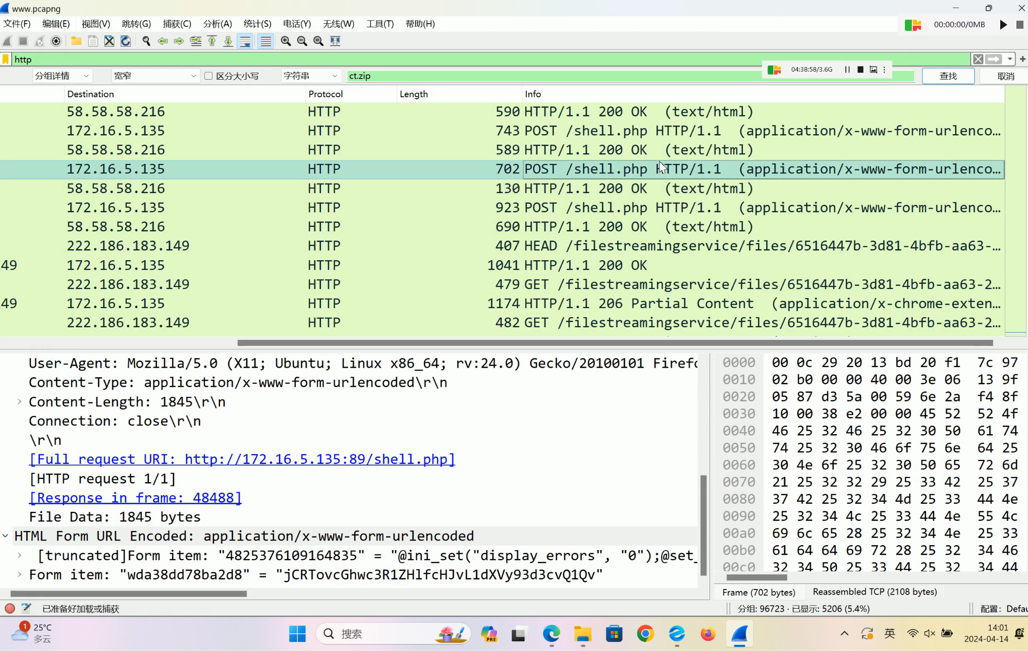This screenshot has height=651, width=1028.
Task: Click the display filter bookmark icon
Action: pos(6,60)
